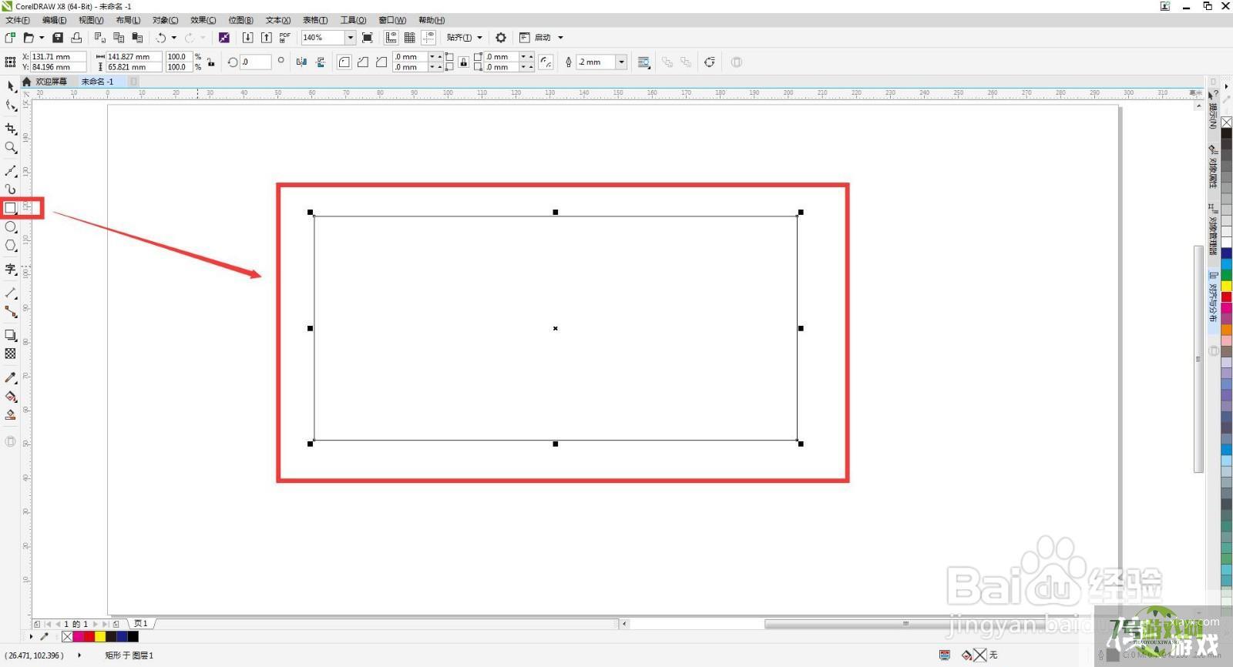Toggle Show rulers button
1233x667 pixels.
pyautogui.click(x=391, y=37)
